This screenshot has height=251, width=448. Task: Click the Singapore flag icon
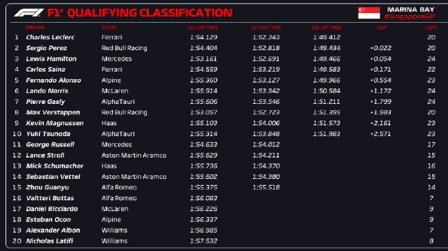[369, 13]
